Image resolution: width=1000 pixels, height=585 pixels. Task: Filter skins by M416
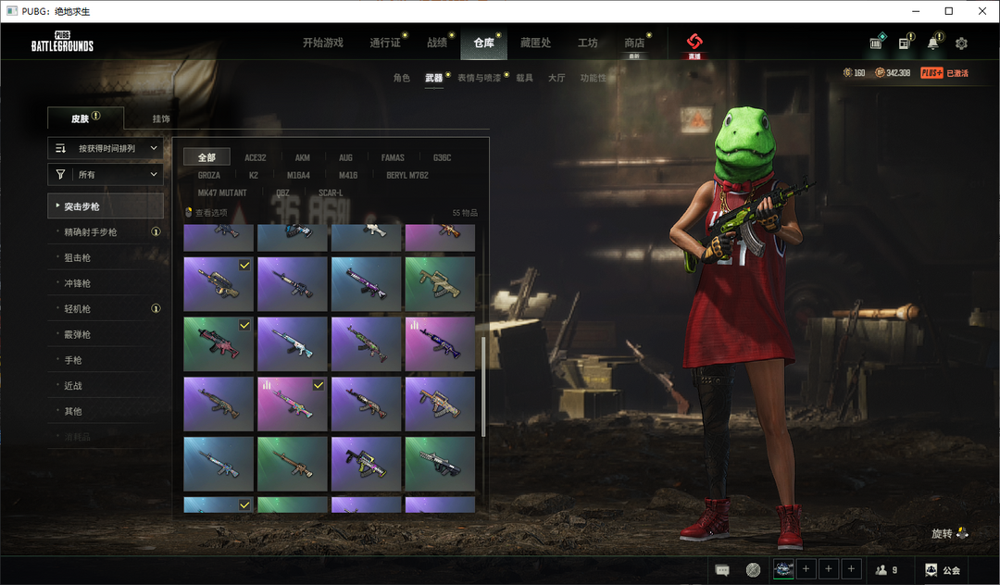pyautogui.click(x=348, y=175)
